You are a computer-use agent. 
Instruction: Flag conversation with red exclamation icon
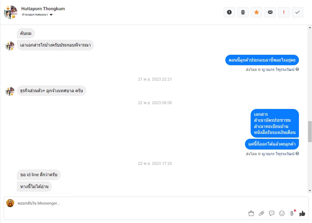284,12
